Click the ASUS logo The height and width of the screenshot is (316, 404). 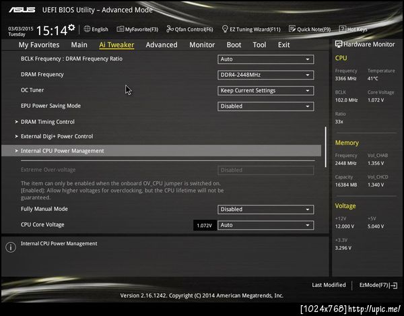[x=22, y=10]
